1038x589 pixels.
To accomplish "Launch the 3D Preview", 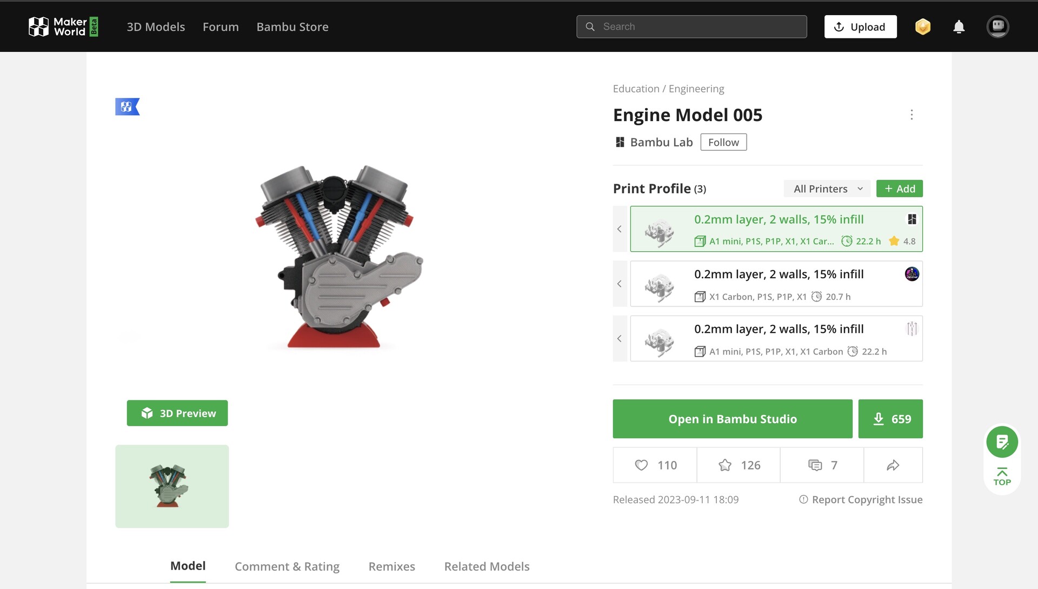I will (177, 413).
